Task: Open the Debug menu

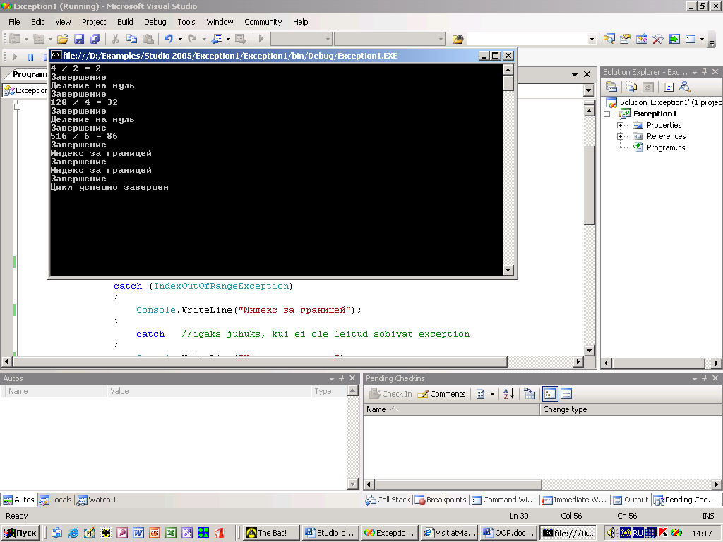Action: click(x=155, y=22)
